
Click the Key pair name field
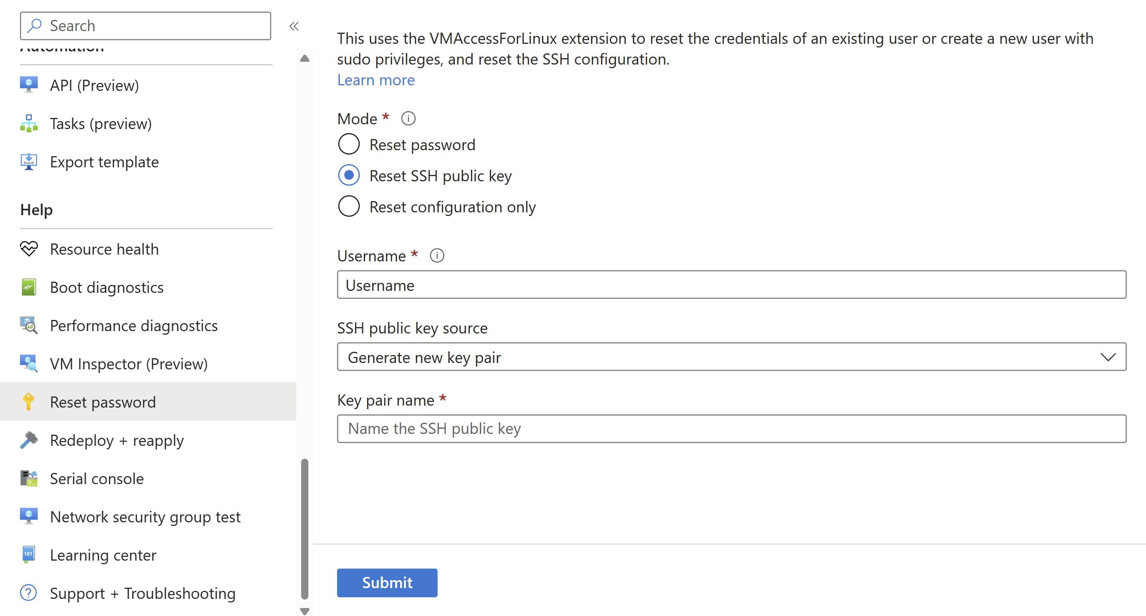[731, 428]
